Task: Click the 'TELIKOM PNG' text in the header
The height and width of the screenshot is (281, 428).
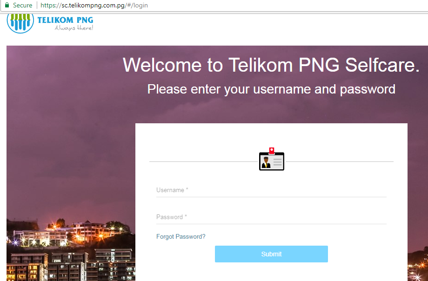Action: (64, 19)
